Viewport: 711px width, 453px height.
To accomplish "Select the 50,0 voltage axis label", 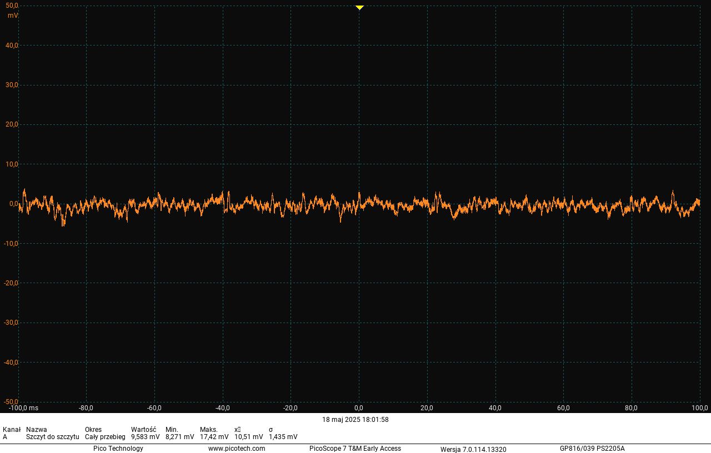I will 12,6.
